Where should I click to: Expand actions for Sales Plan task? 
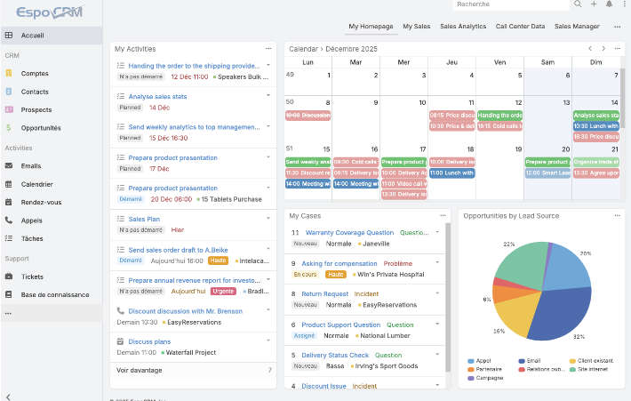point(268,218)
